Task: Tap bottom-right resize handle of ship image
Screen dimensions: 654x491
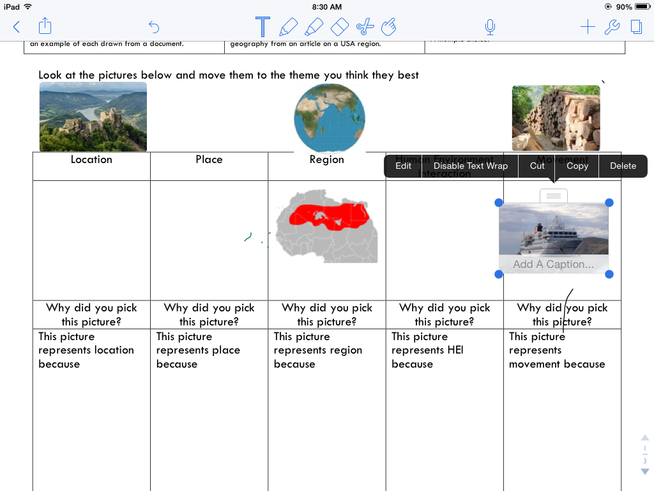Action: pyautogui.click(x=609, y=274)
